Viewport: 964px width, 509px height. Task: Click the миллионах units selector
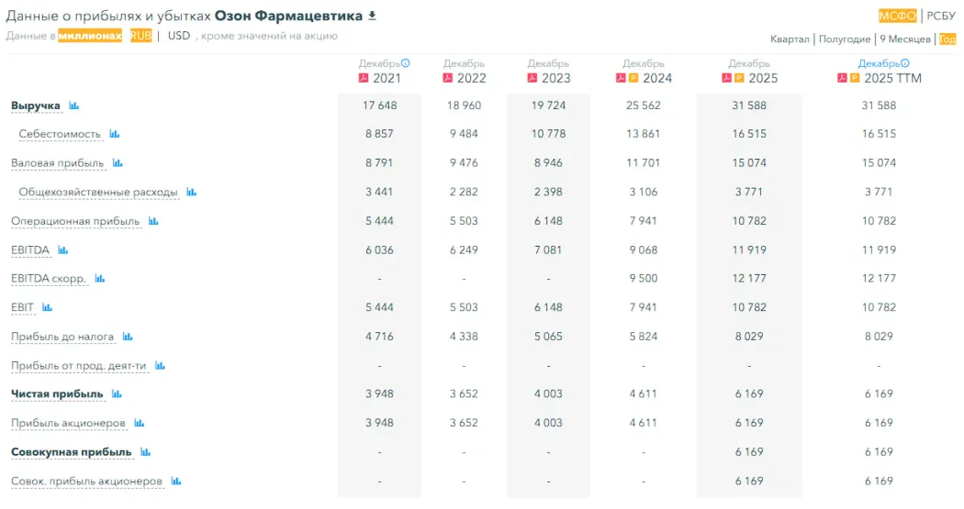coord(90,36)
